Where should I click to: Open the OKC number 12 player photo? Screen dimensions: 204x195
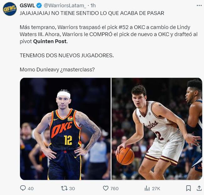tap(65, 129)
